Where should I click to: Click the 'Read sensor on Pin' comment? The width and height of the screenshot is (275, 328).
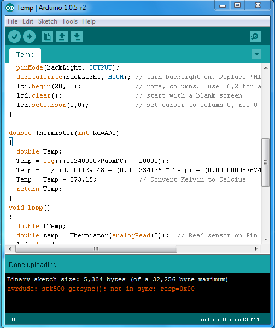pos(218,236)
